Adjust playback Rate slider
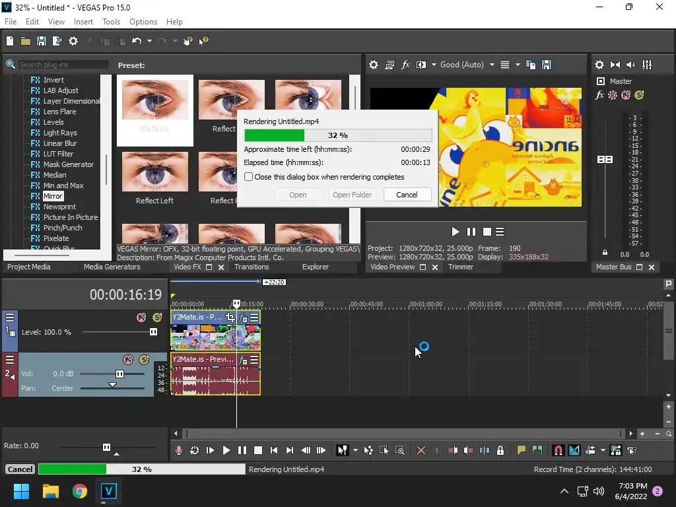 [106, 447]
